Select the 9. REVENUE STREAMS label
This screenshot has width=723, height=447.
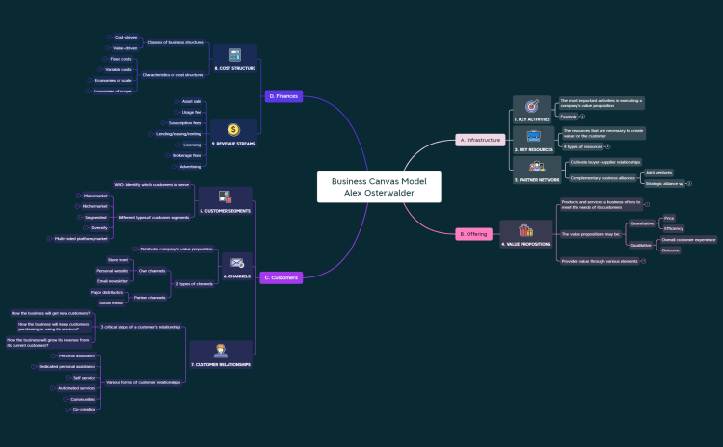[x=233, y=144]
